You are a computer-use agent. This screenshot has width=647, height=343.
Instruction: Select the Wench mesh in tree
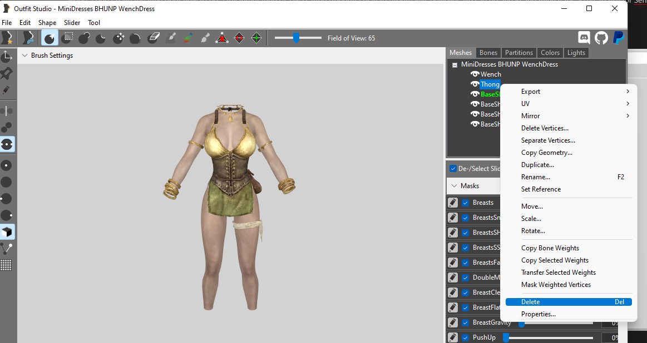pos(491,74)
